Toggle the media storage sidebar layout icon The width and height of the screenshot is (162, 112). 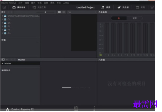click(x=3, y=12)
